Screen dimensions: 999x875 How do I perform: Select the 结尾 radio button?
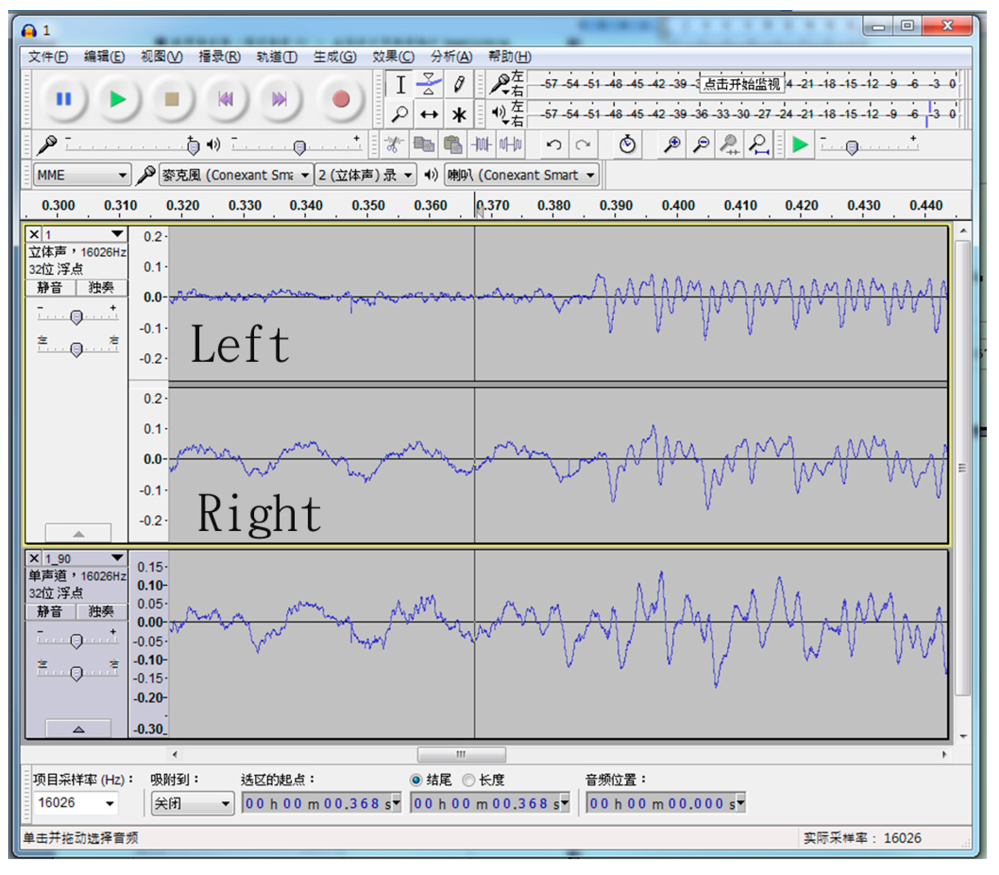[416, 779]
